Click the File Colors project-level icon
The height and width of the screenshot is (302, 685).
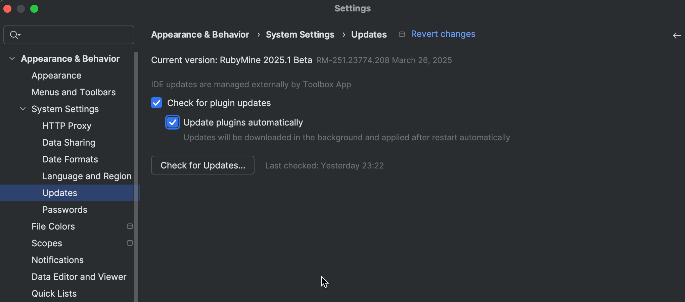[x=130, y=226]
